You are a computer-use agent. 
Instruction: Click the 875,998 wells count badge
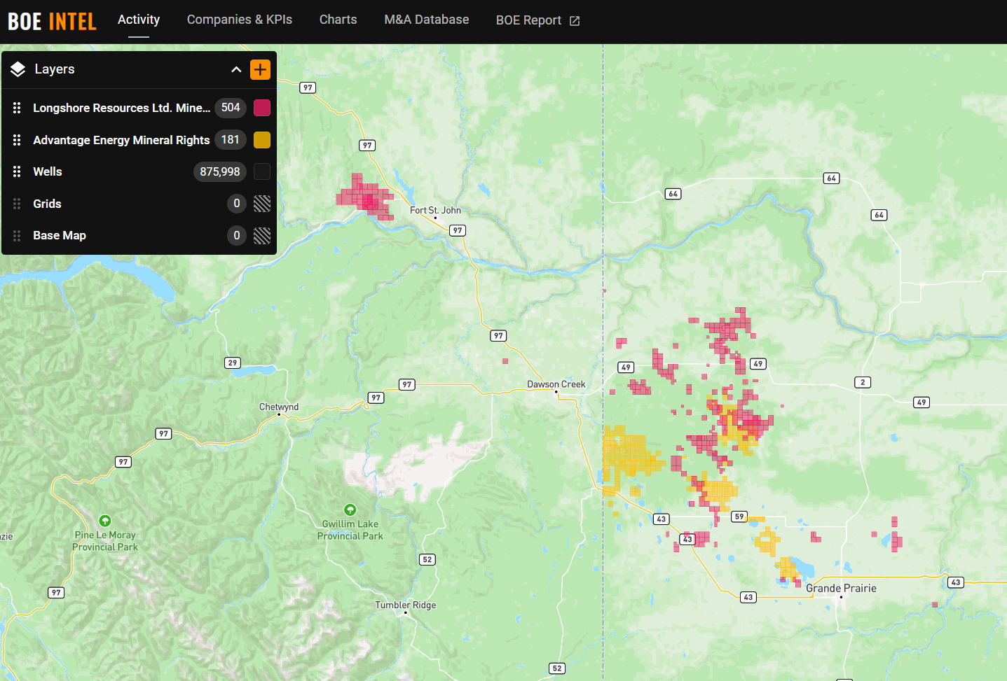[x=220, y=171]
